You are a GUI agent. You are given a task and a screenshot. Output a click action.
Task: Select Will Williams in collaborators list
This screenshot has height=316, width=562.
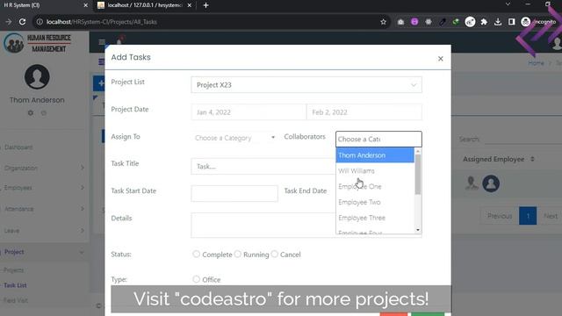click(x=375, y=171)
